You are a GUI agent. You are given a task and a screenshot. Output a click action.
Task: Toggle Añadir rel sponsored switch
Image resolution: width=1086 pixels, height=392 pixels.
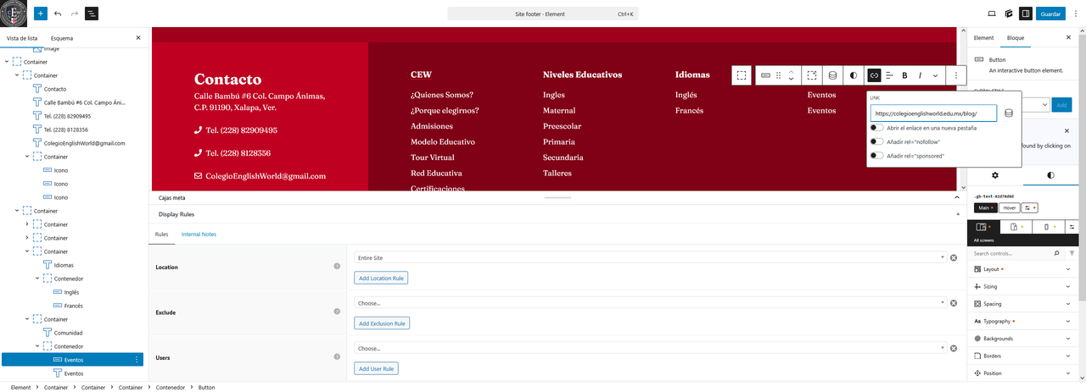[876, 156]
